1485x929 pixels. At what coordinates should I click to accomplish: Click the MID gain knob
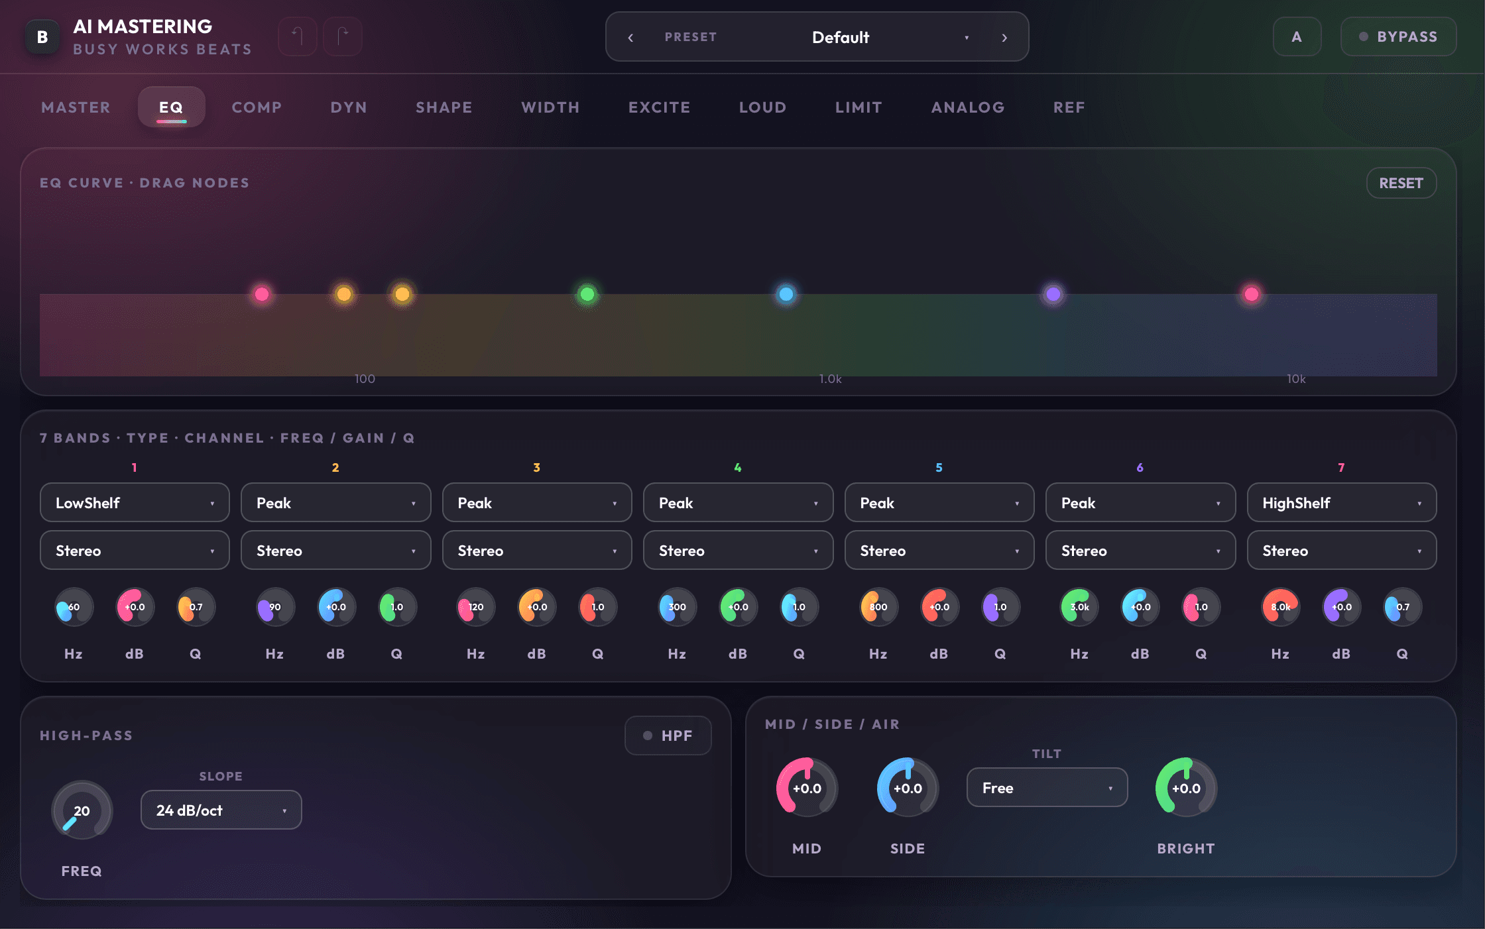807,788
